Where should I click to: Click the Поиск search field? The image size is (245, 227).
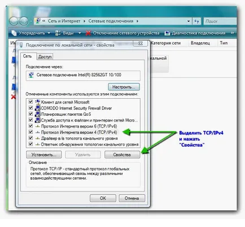[x=220, y=21]
